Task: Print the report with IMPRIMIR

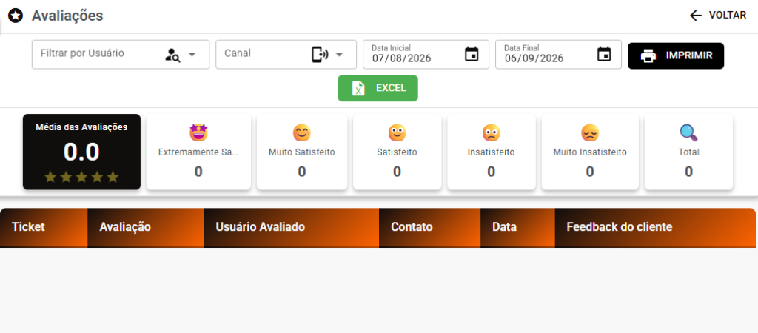Action: [x=676, y=56]
